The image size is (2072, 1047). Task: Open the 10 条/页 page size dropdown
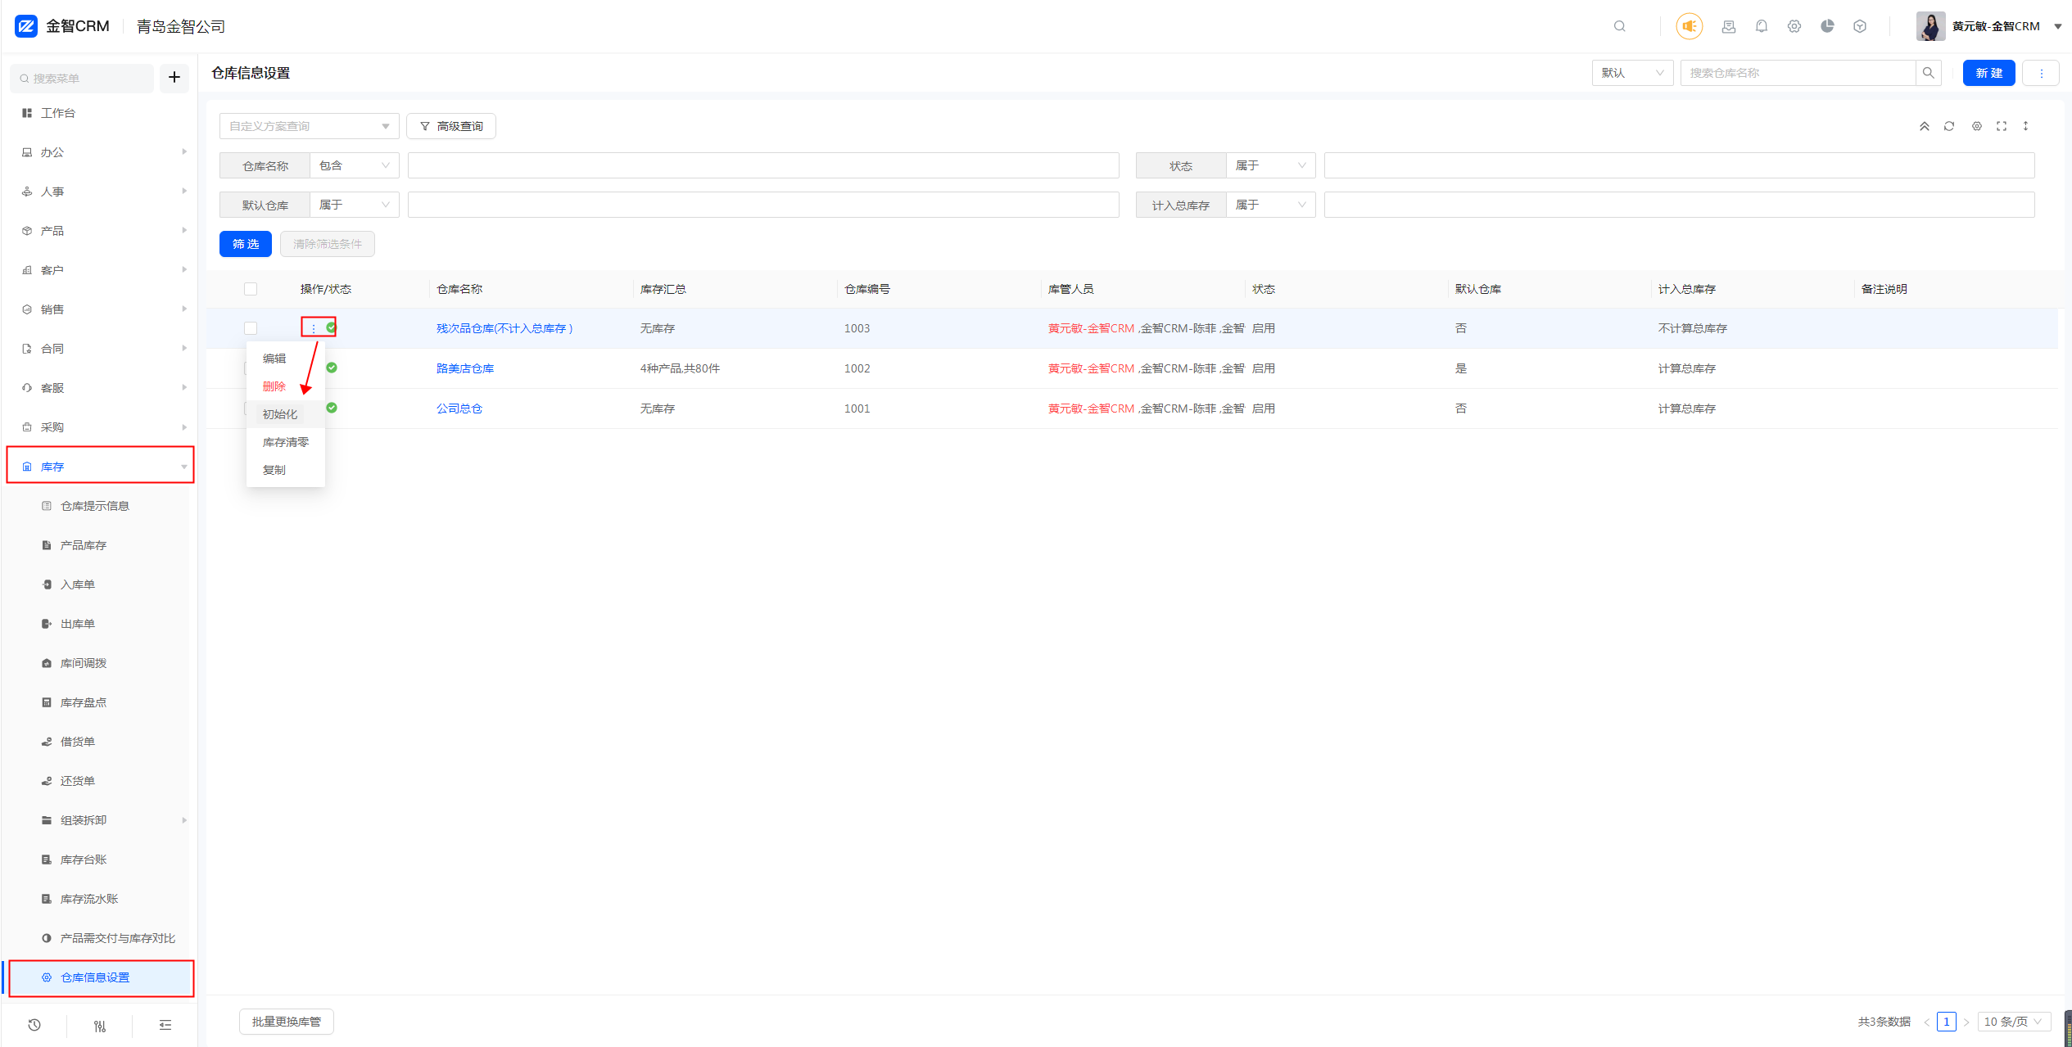coord(2013,1022)
